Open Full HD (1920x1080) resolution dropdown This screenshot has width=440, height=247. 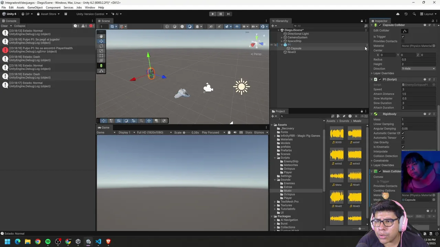pyautogui.click(x=154, y=132)
